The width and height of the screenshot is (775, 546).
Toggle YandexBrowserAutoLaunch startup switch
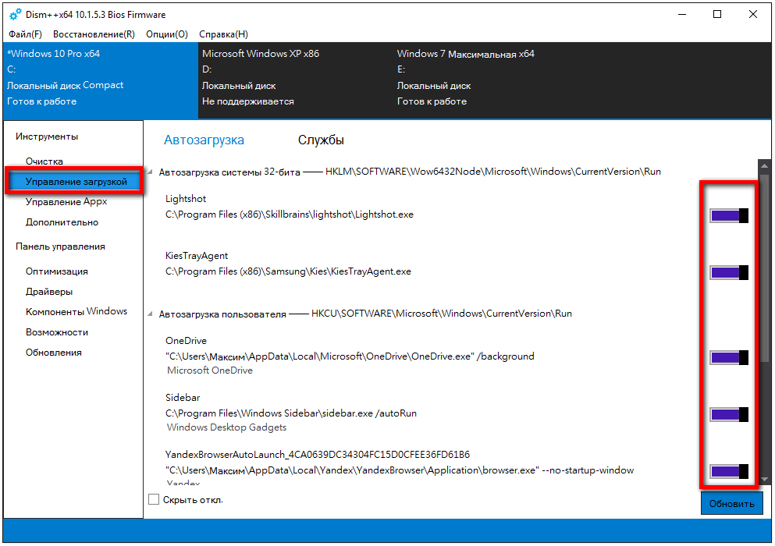(x=728, y=470)
